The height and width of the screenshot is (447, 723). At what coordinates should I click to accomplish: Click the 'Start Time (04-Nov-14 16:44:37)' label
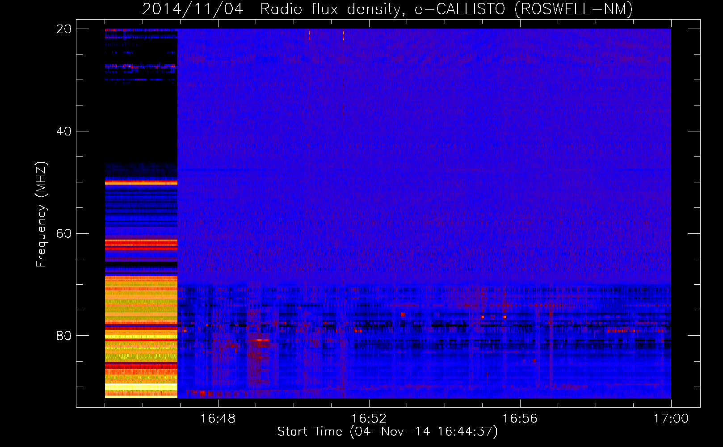coord(387,432)
